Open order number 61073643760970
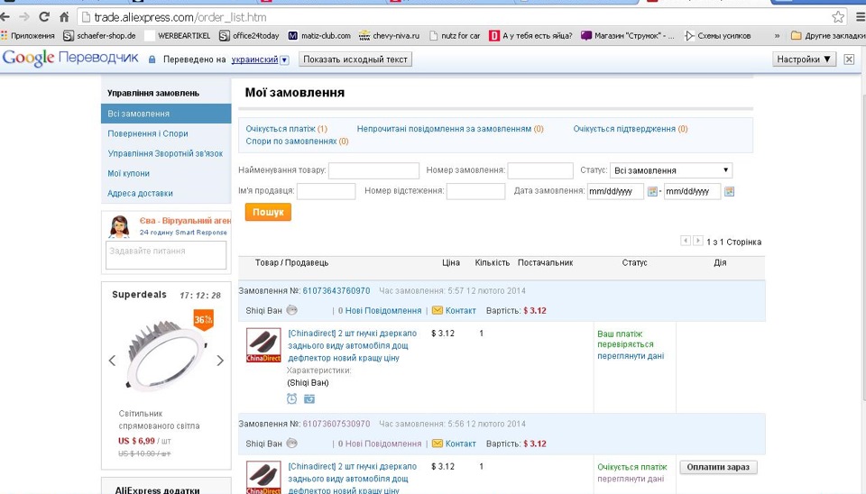This screenshot has width=866, height=494. coord(336,291)
